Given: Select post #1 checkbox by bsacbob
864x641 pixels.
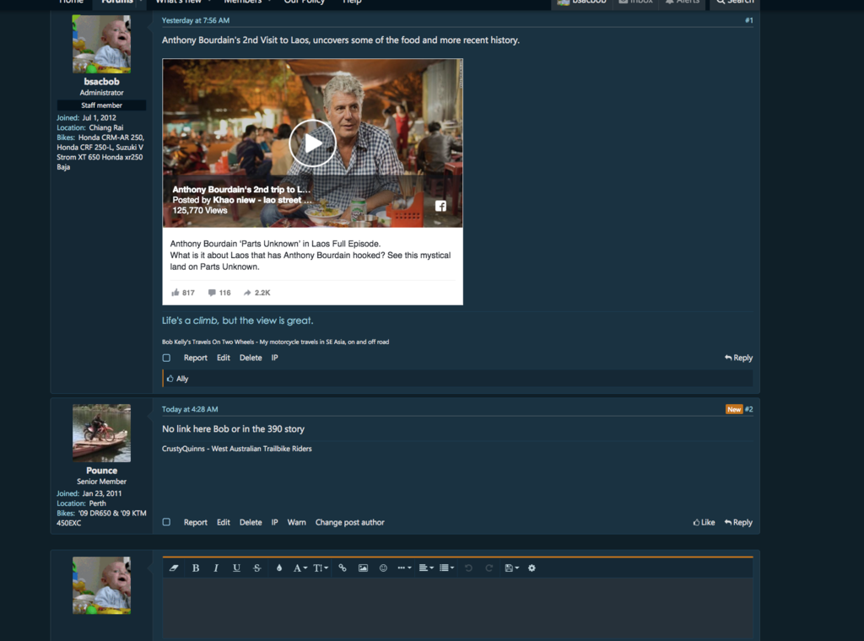Looking at the screenshot, I should coord(166,358).
